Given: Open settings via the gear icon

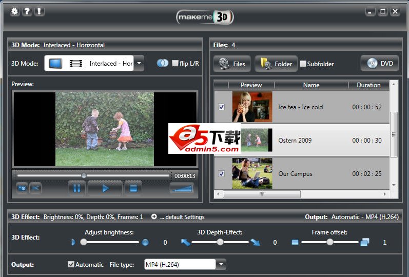Looking at the screenshot, I should click(14, 11).
